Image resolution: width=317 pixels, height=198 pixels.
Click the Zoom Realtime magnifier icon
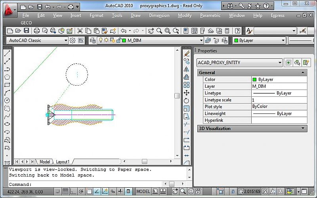coord(159,31)
